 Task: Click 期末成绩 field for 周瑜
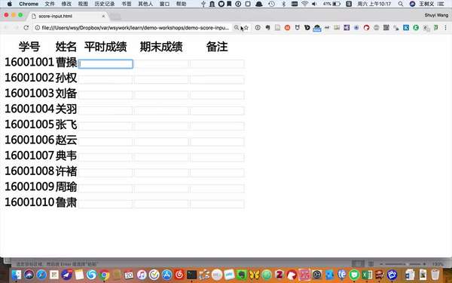click(161, 189)
